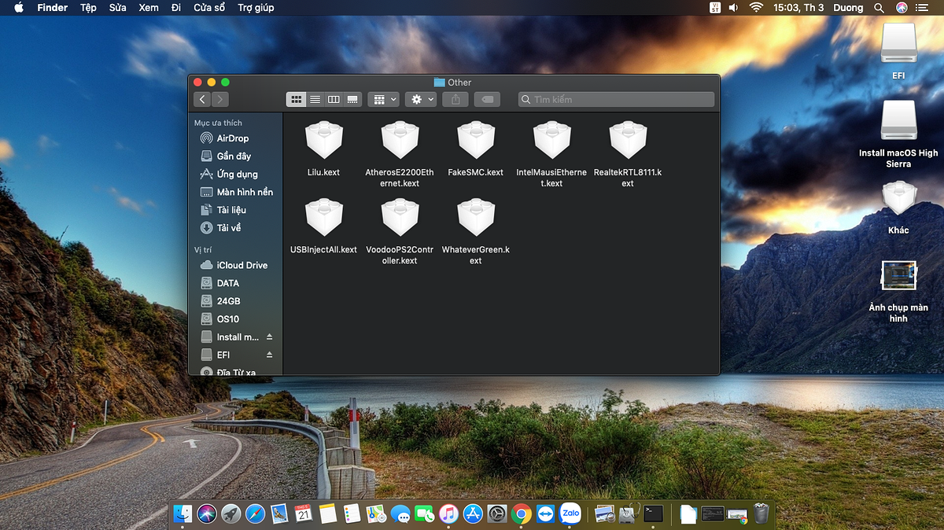
Task: Open the Xem menu
Action: tap(148, 8)
